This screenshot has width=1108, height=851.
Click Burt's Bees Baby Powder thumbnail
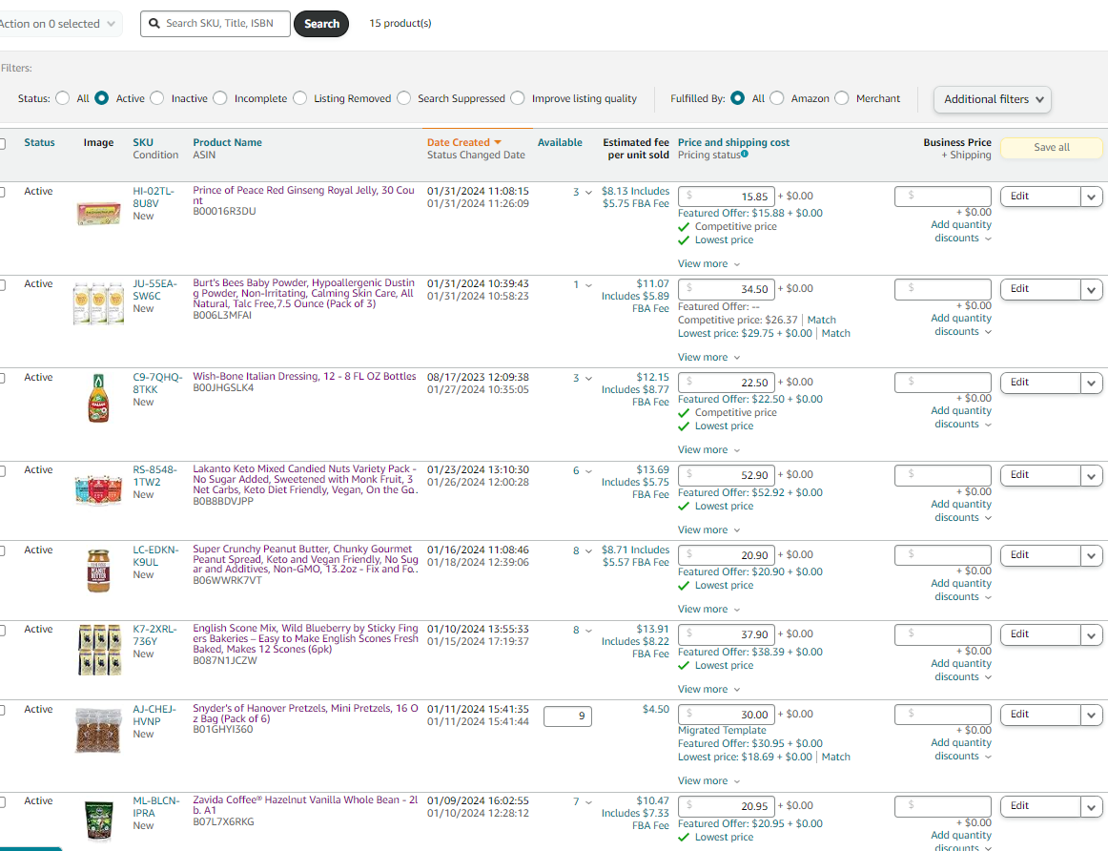click(x=99, y=304)
